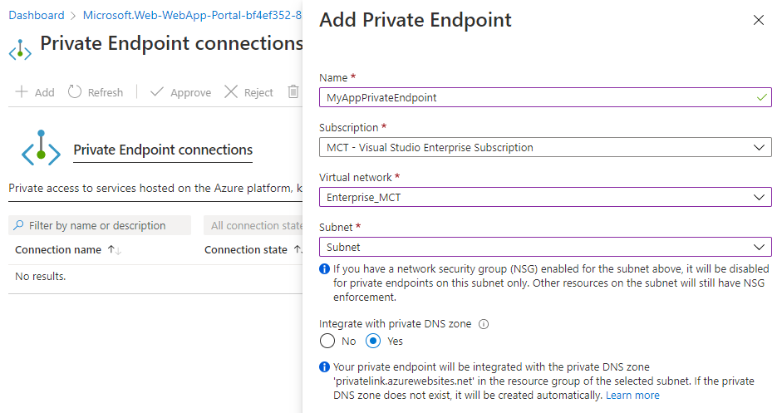
Task: Click the Refresh icon
Action: (75, 92)
